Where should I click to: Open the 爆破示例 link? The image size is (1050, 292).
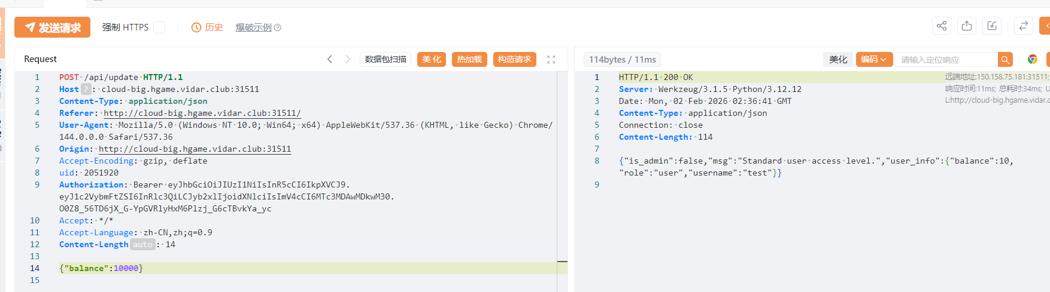point(253,27)
